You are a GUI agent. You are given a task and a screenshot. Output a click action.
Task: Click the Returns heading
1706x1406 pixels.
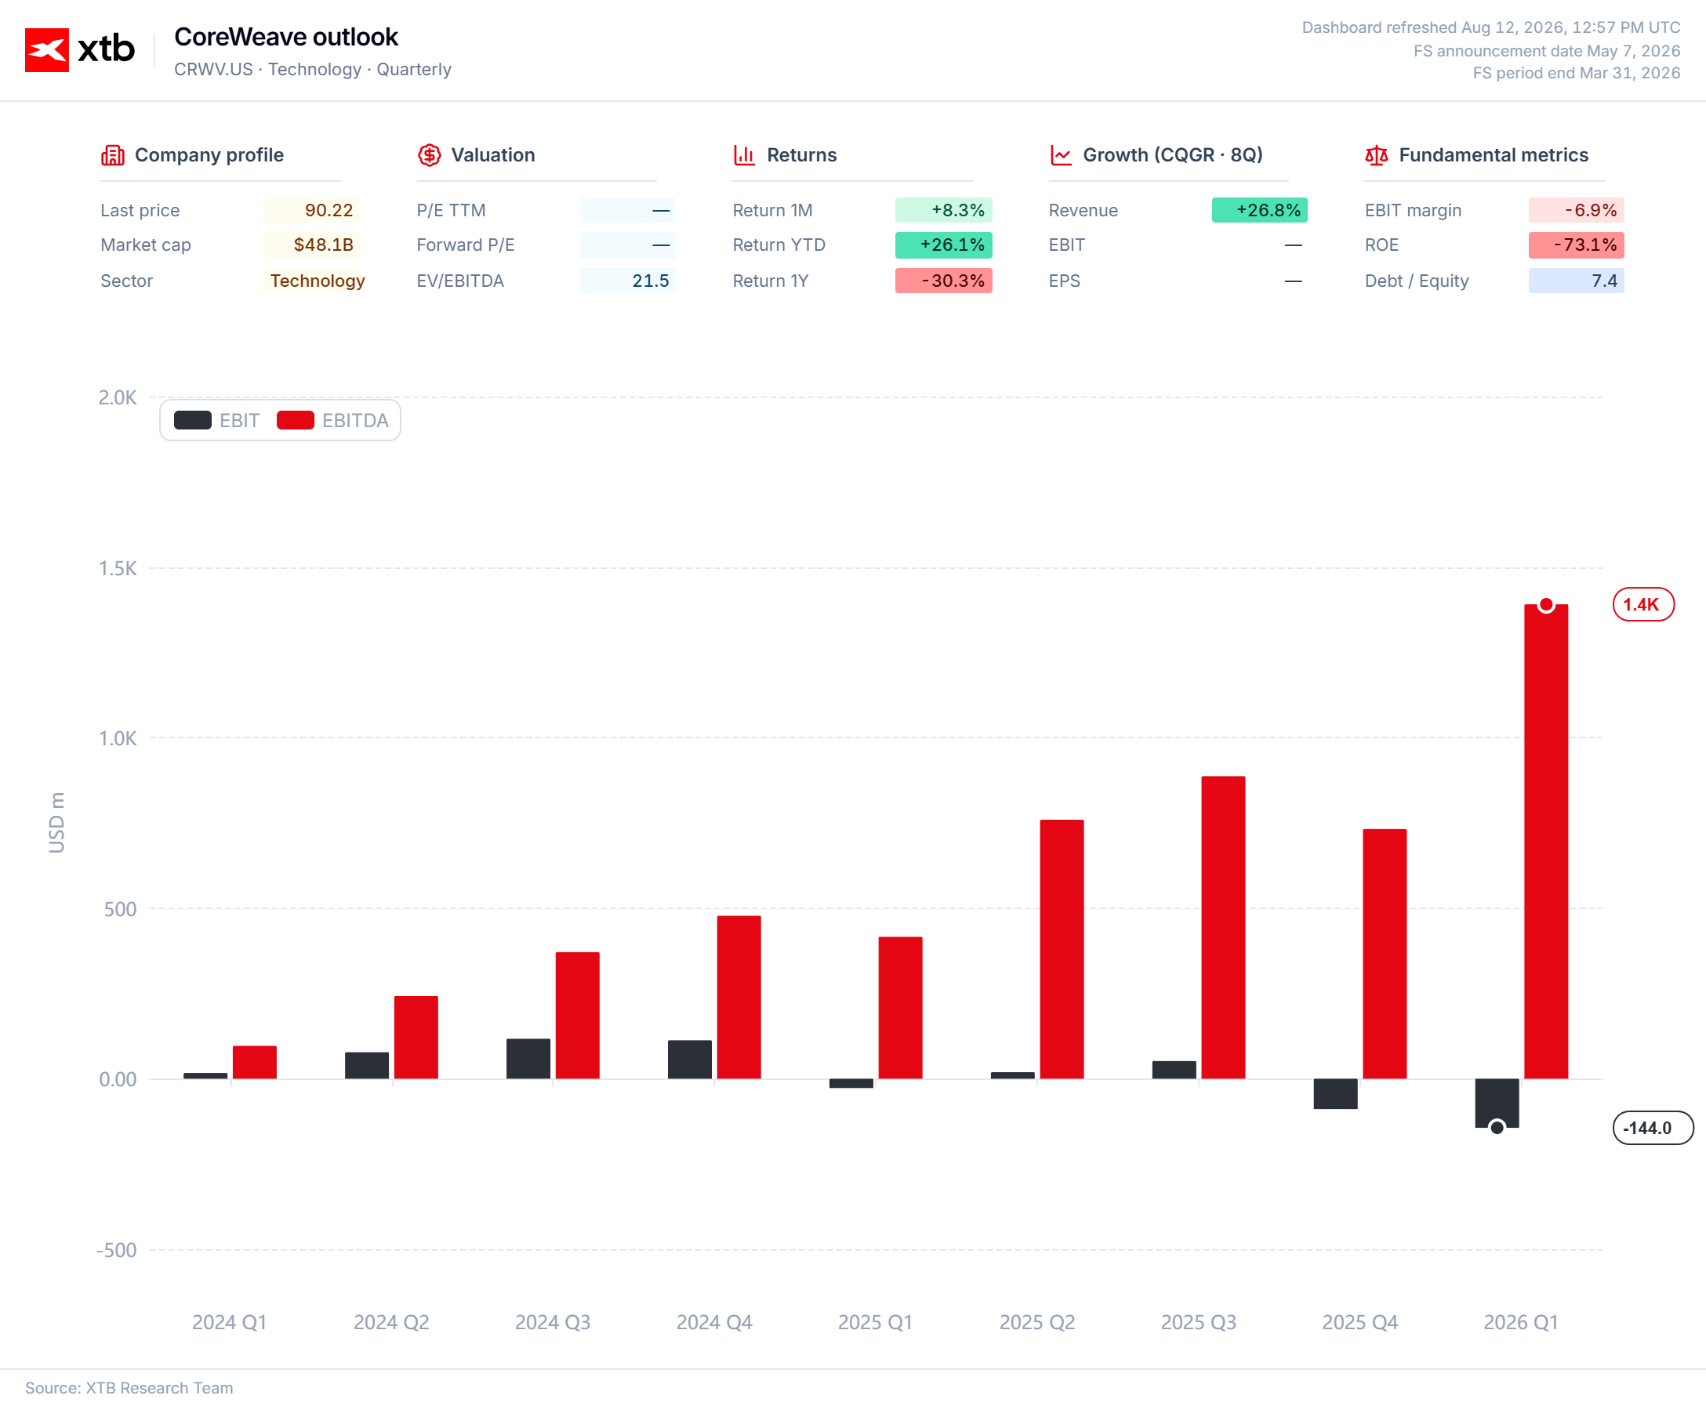click(801, 154)
